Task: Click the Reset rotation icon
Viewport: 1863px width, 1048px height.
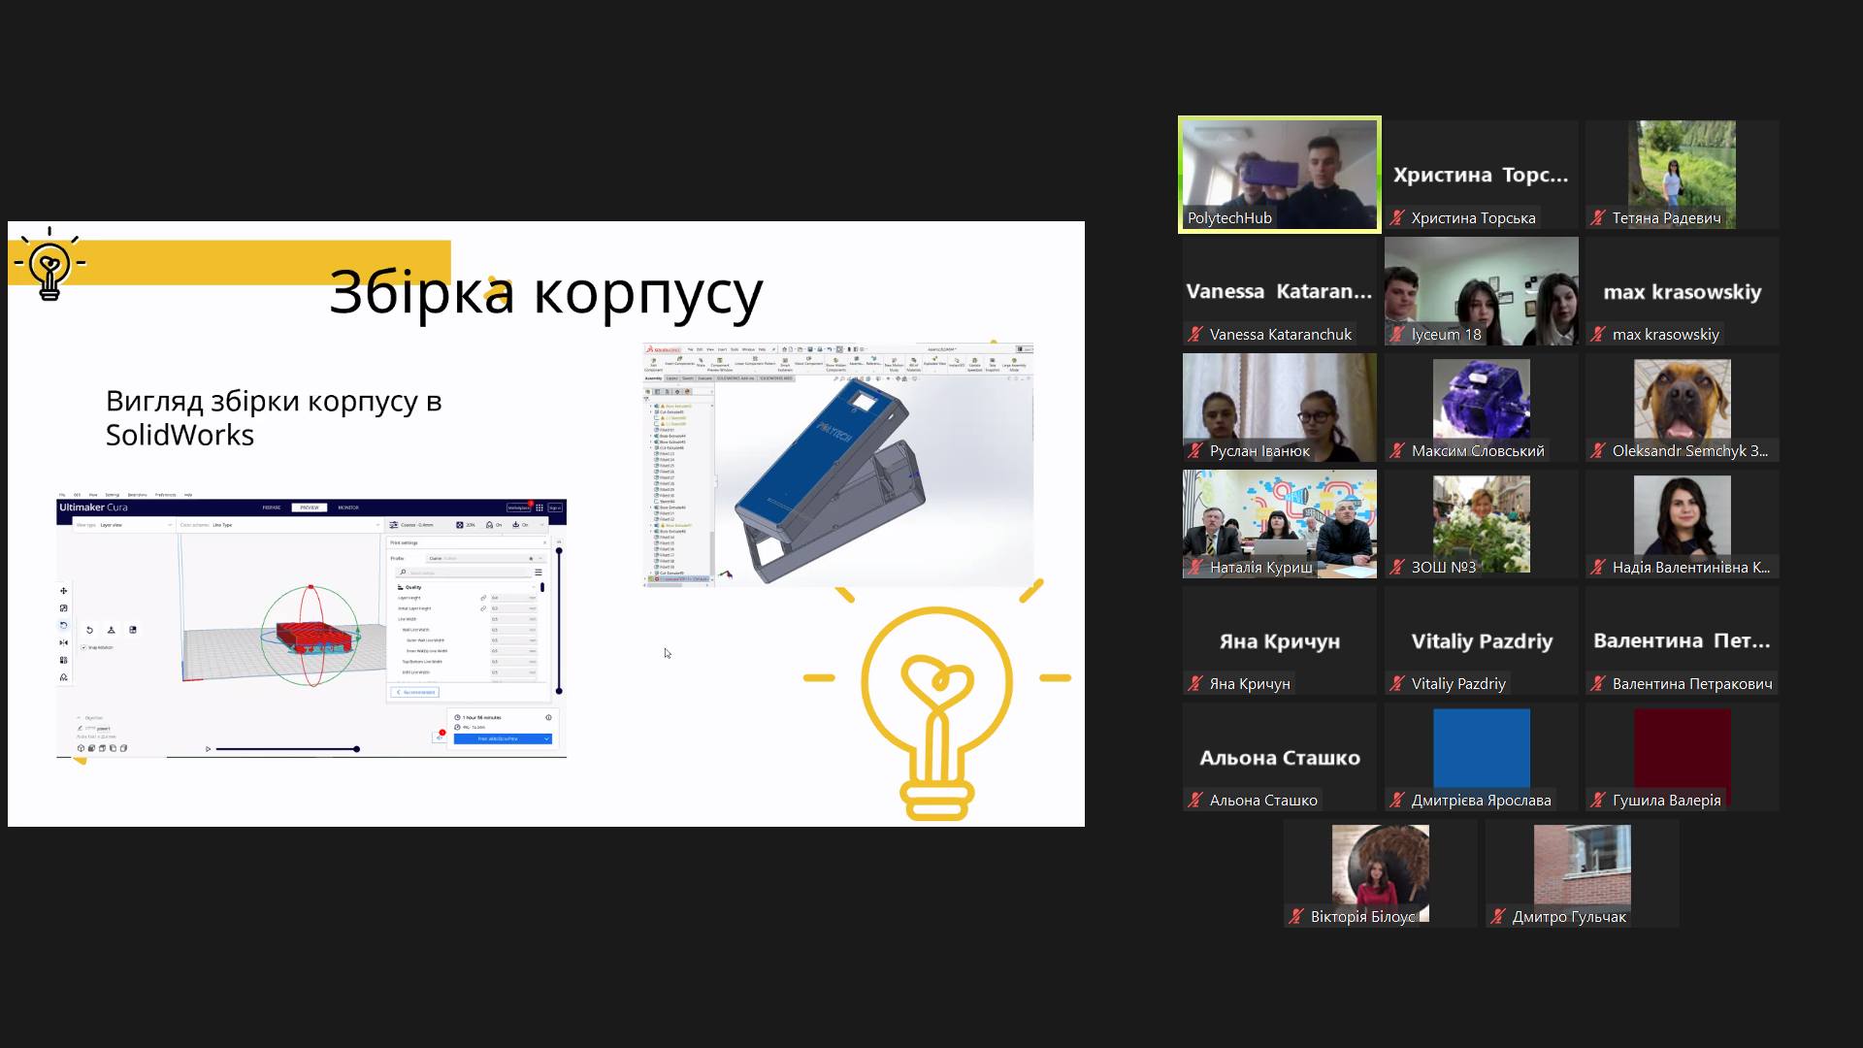Action: 89,630
